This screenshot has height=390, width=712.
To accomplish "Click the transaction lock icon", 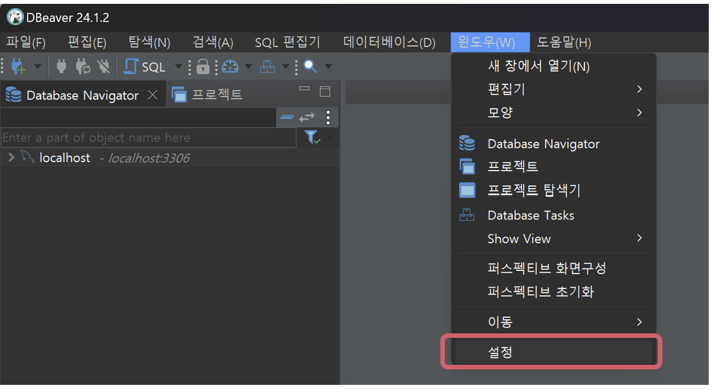I will pos(203,67).
